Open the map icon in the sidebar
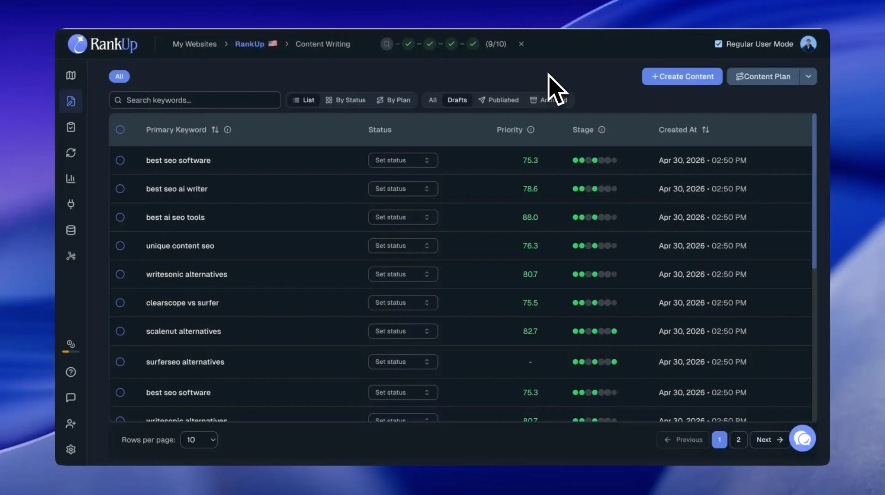Viewport: 885px width, 495px height. pyautogui.click(x=71, y=75)
